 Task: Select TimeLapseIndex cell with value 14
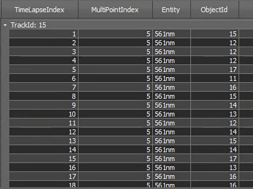(44, 150)
